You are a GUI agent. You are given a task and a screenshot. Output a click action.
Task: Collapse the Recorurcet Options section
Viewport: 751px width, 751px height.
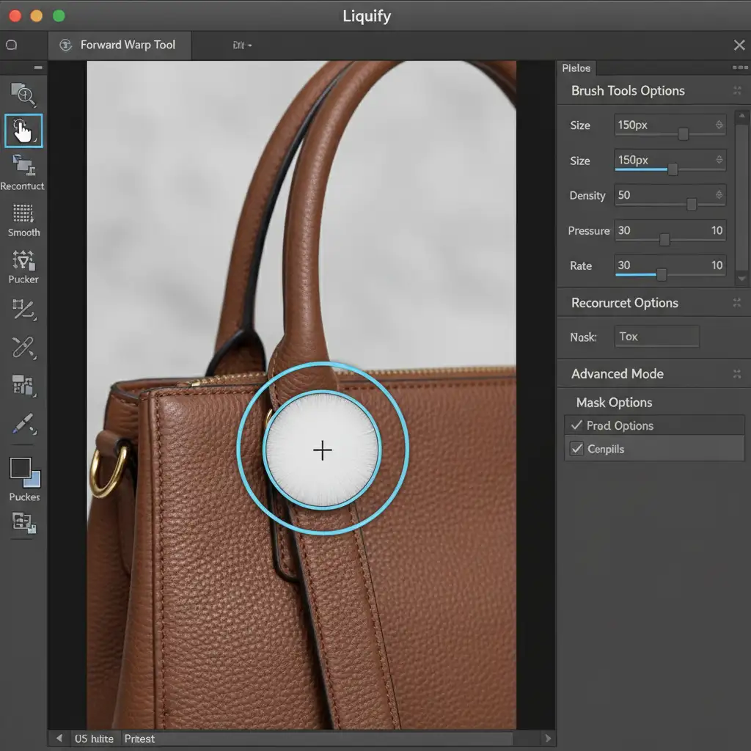[736, 303]
